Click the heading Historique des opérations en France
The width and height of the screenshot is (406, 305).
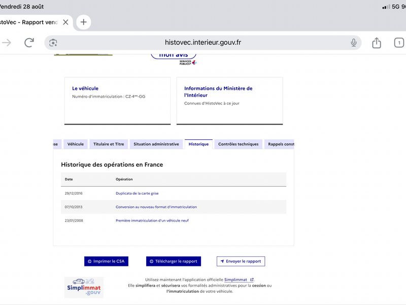(112, 164)
